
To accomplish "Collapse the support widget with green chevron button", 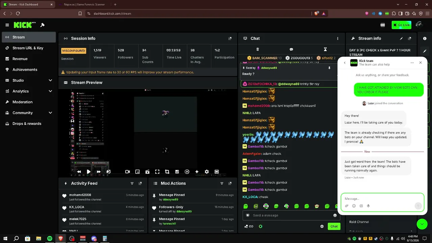I will coord(422,224).
